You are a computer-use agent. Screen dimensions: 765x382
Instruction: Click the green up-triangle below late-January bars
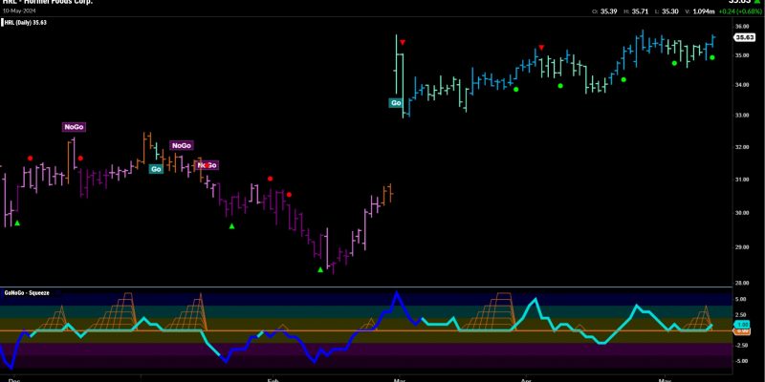[x=232, y=225]
